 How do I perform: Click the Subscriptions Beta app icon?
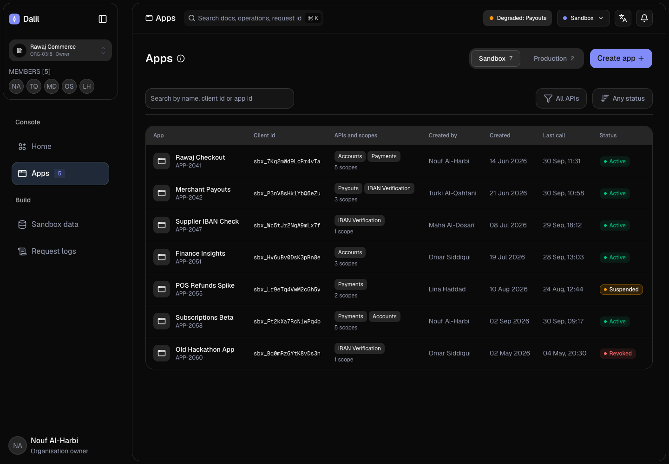click(162, 321)
